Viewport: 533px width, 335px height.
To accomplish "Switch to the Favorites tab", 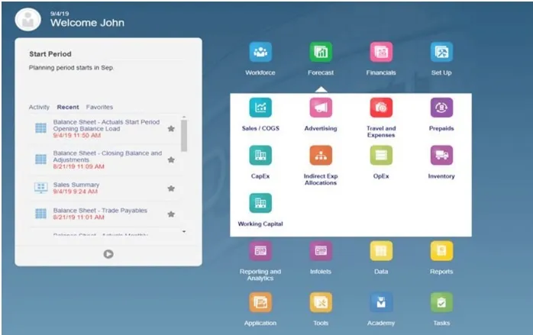I will [99, 108].
